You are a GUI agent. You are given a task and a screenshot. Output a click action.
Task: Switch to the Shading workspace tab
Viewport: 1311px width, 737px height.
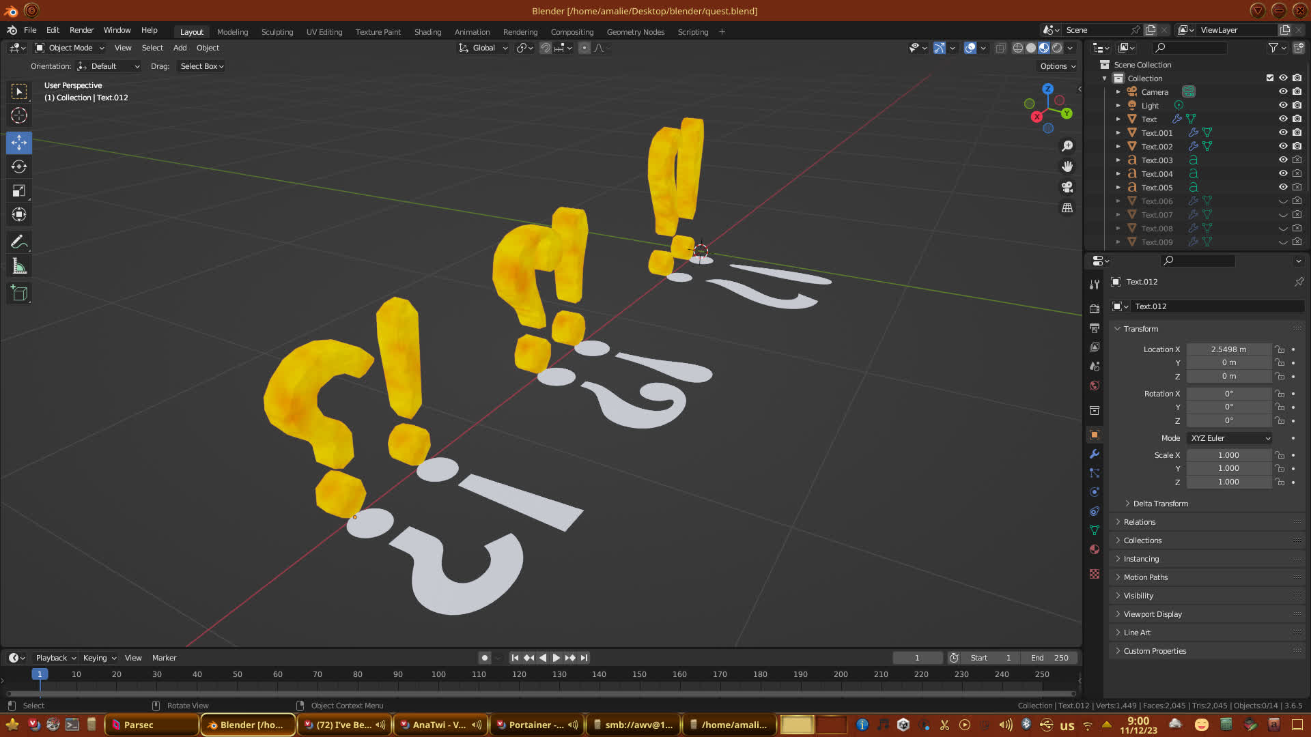click(427, 32)
